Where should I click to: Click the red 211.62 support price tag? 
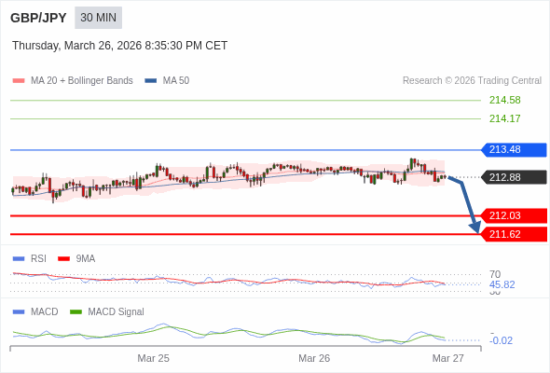(514, 234)
